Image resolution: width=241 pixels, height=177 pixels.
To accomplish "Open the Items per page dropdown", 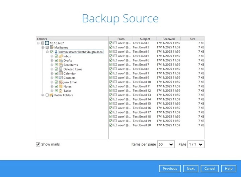I will (166, 144).
